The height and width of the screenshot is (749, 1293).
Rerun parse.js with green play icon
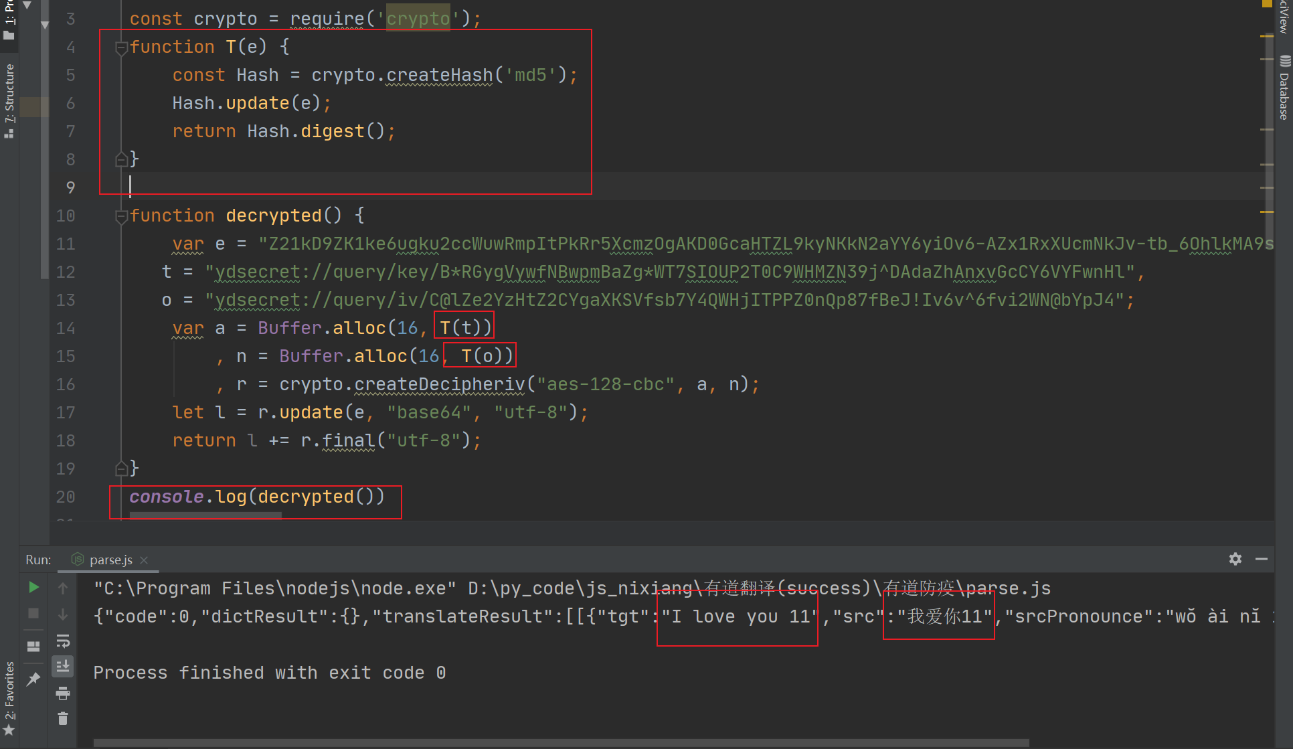click(x=33, y=588)
